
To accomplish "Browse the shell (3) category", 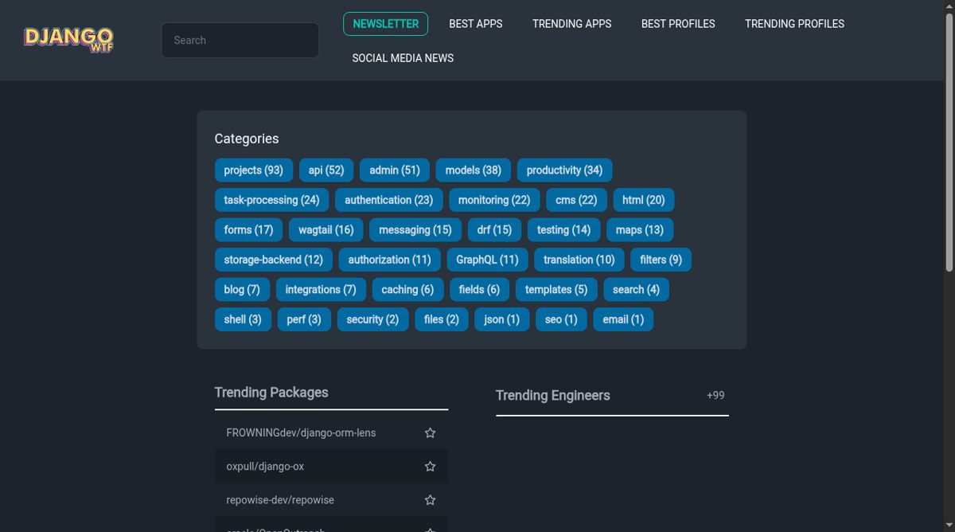I will click(x=243, y=319).
